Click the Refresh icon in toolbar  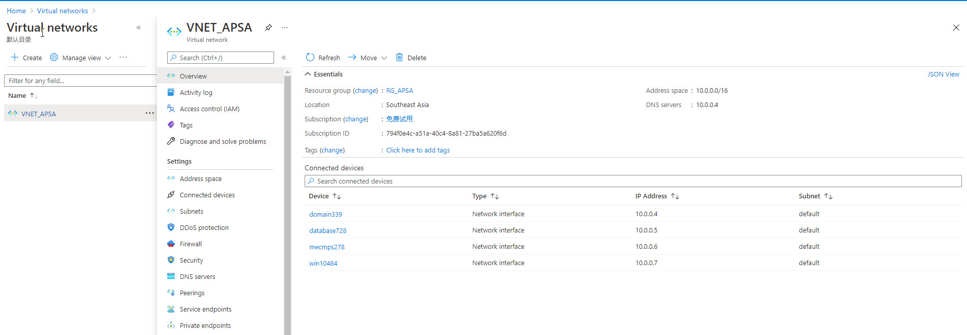[x=310, y=58]
